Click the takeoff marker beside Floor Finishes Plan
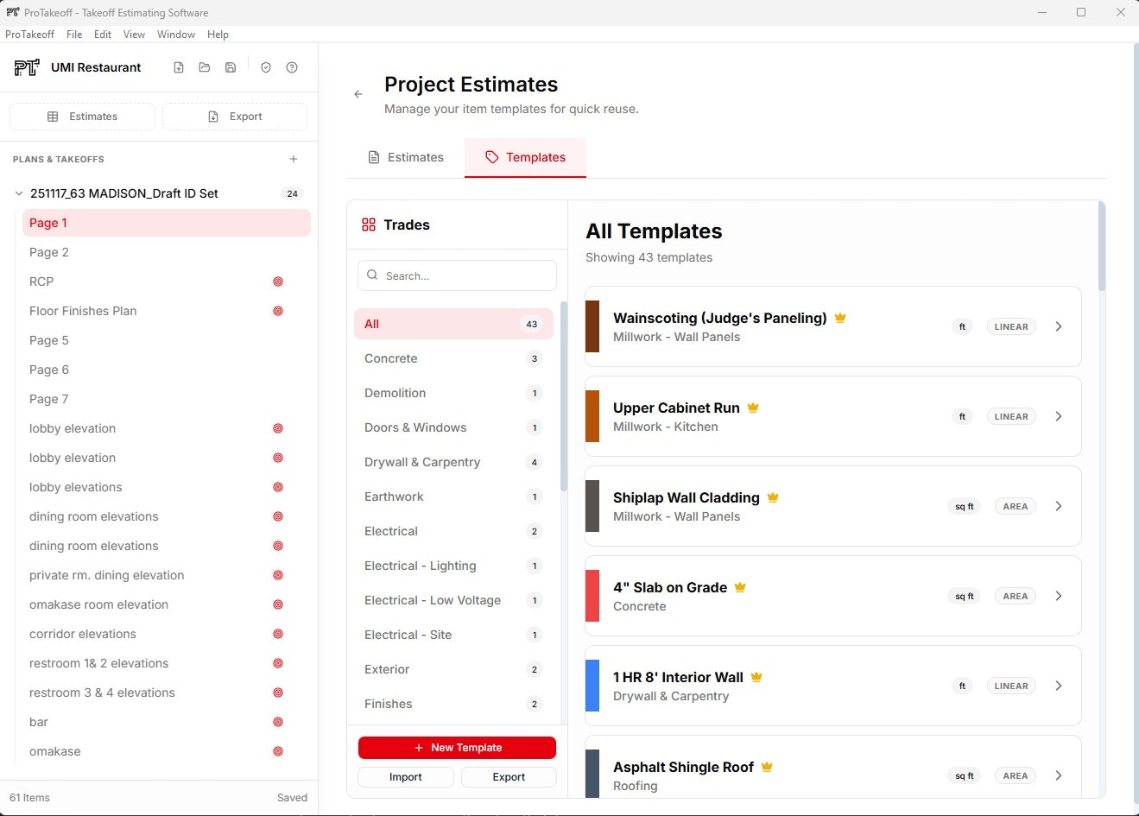This screenshot has height=816, width=1139. [x=277, y=311]
